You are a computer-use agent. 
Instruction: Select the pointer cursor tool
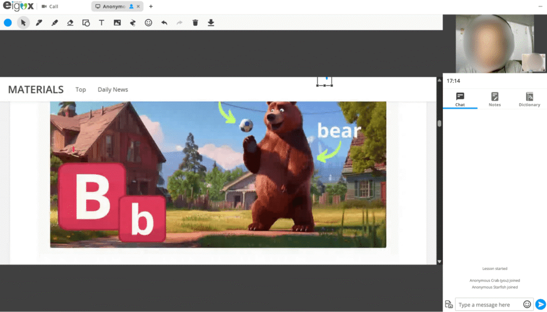(23, 22)
